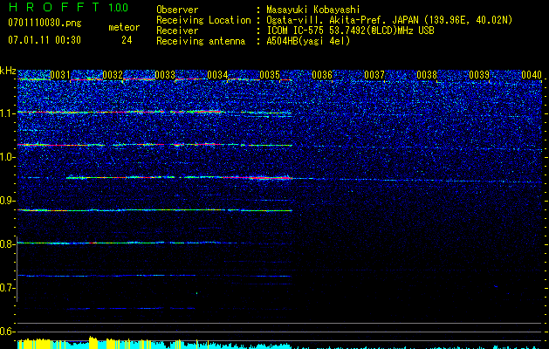The image size is (549, 349).
Task: Click the Receiver field label
Action: click(x=177, y=31)
